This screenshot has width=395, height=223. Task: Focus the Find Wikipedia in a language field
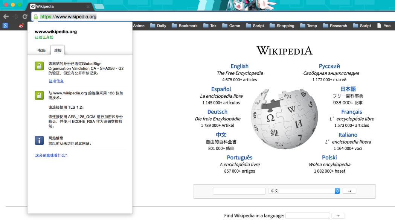point(308,216)
